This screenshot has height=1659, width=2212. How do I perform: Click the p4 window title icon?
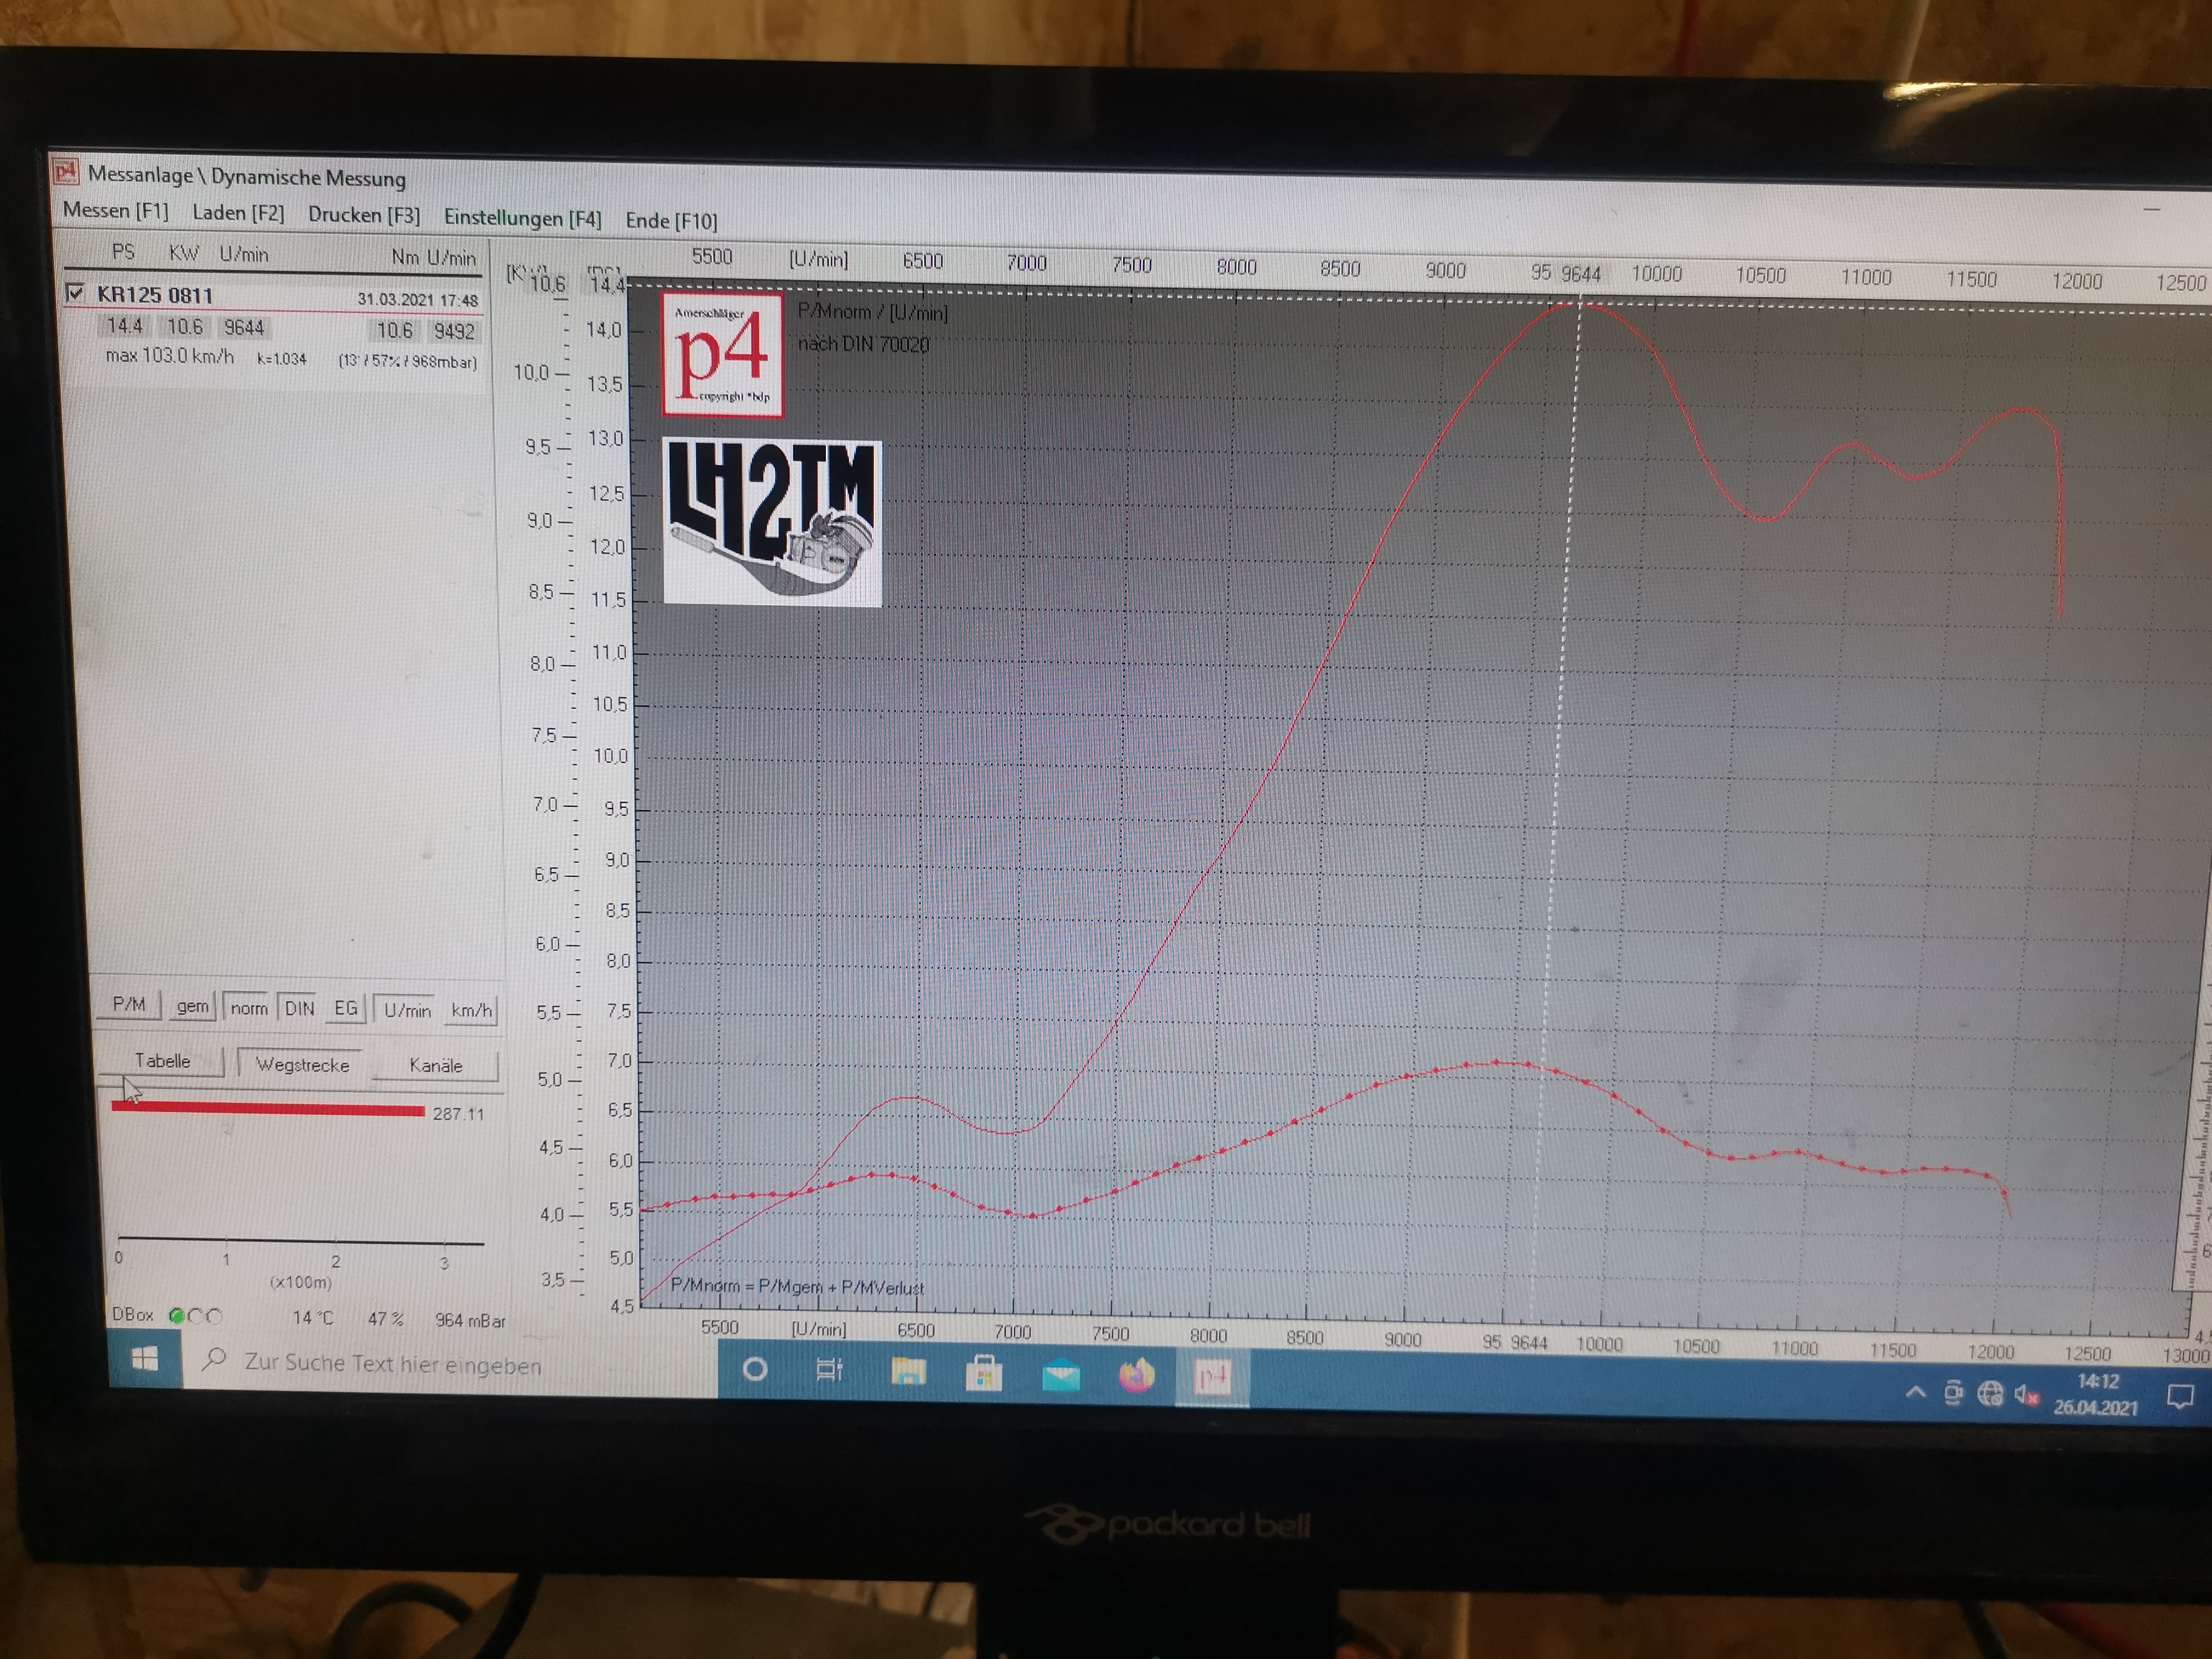tap(65, 172)
